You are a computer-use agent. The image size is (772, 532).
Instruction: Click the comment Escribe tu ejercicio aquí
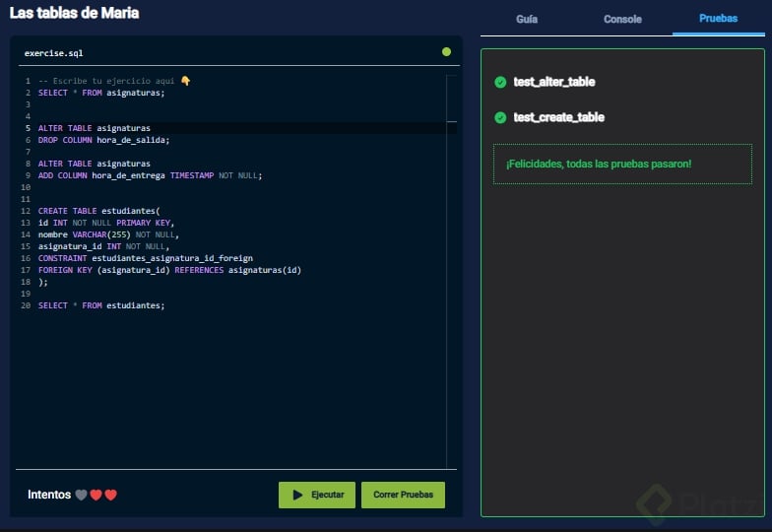(106, 81)
